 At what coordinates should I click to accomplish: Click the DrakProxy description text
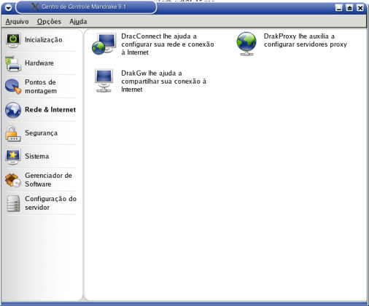click(x=306, y=40)
